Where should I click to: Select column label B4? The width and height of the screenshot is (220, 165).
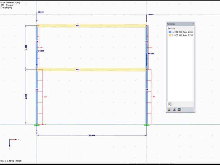(147, 90)
